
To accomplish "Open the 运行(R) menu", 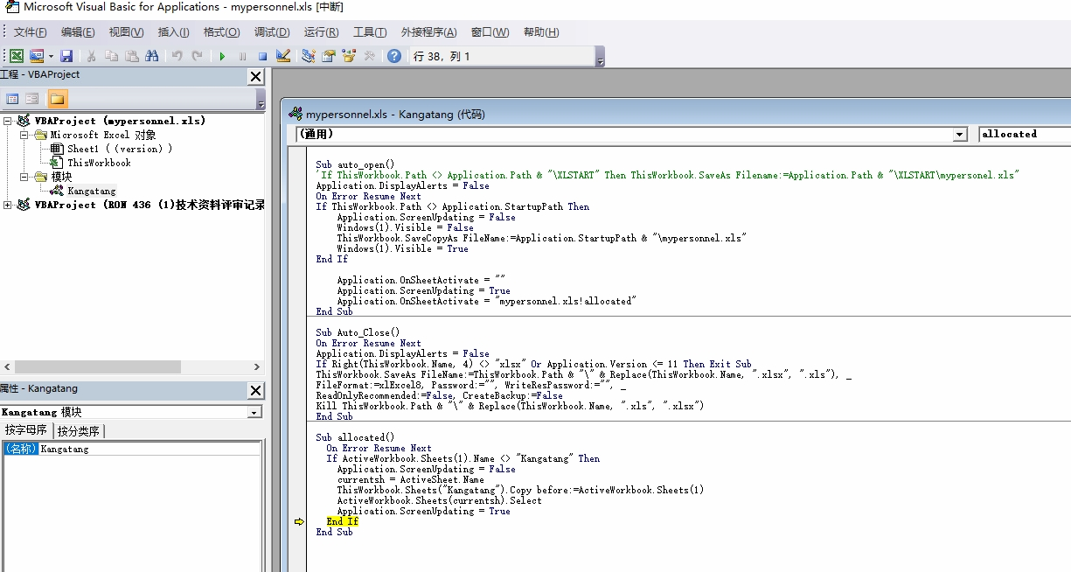I will coord(321,32).
